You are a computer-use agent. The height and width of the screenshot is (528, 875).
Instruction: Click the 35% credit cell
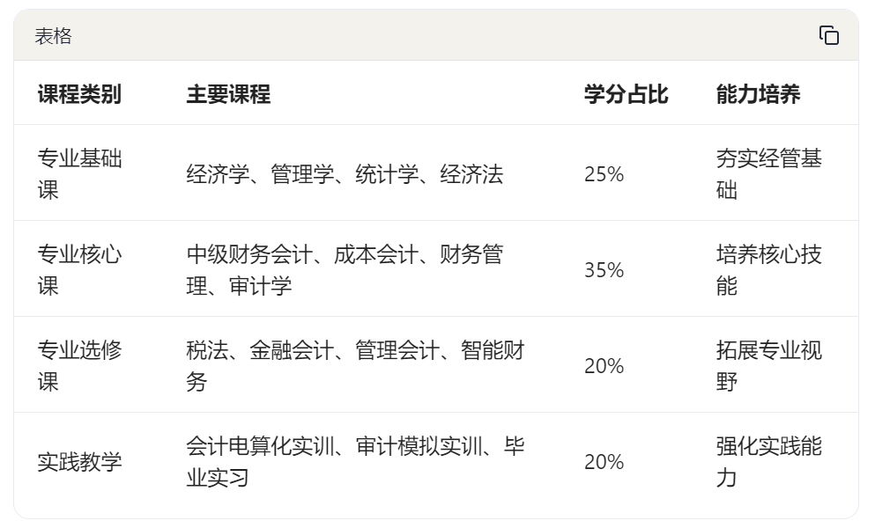pyautogui.click(x=604, y=270)
